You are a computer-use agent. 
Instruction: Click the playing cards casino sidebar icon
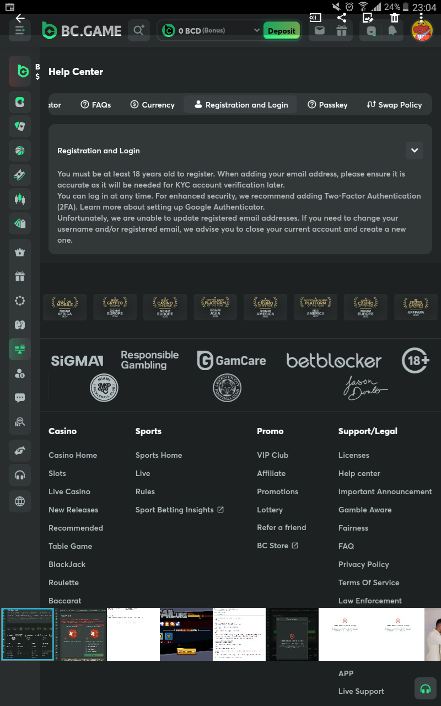click(x=20, y=126)
